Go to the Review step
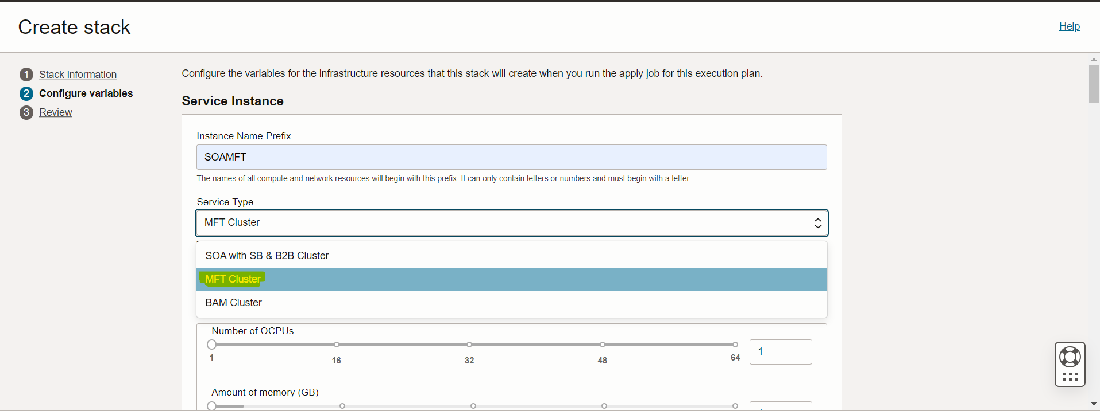Image resolution: width=1100 pixels, height=411 pixels. click(x=56, y=112)
